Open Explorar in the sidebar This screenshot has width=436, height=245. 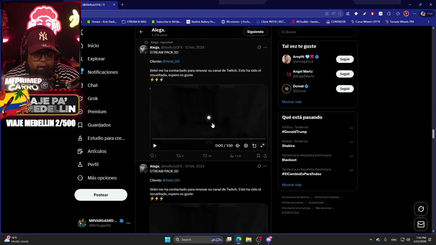96,59
